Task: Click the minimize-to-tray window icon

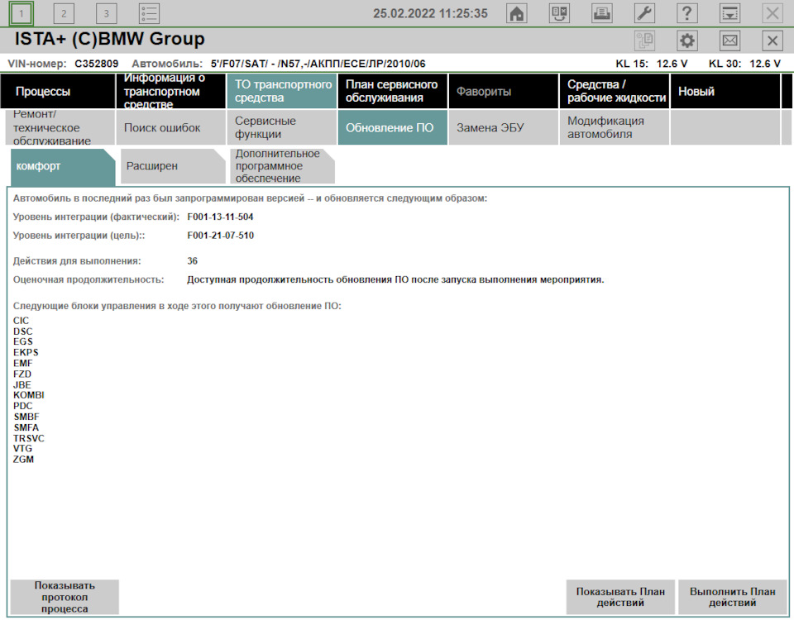Action: (729, 13)
